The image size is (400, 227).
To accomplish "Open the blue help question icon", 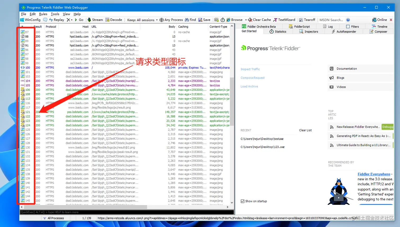I will point(348,20).
